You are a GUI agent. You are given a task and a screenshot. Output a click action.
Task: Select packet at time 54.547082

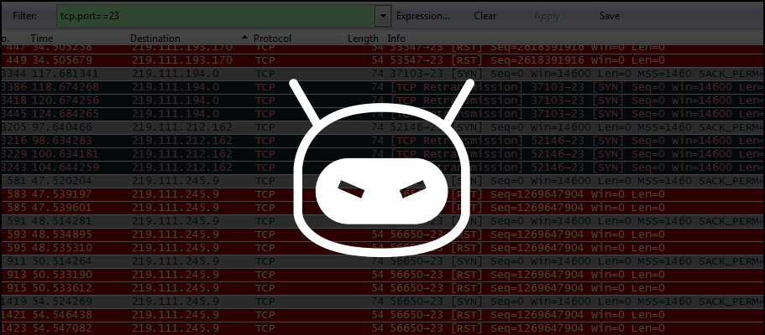(383, 328)
